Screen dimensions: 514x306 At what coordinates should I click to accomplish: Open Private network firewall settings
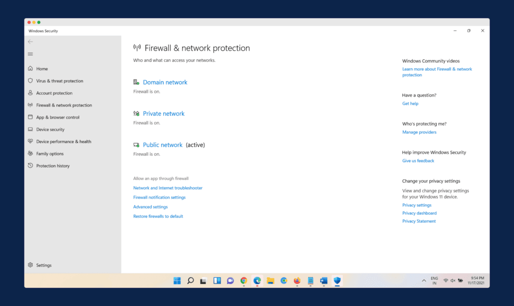[164, 114]
